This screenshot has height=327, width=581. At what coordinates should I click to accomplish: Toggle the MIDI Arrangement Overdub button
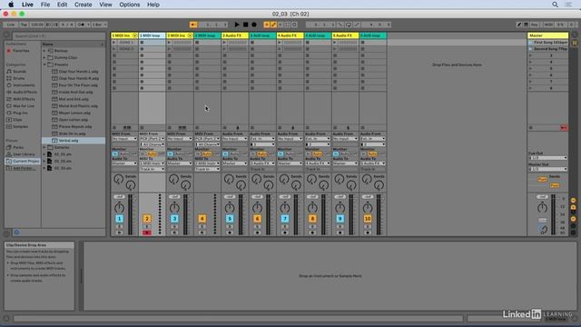(266, 25)
